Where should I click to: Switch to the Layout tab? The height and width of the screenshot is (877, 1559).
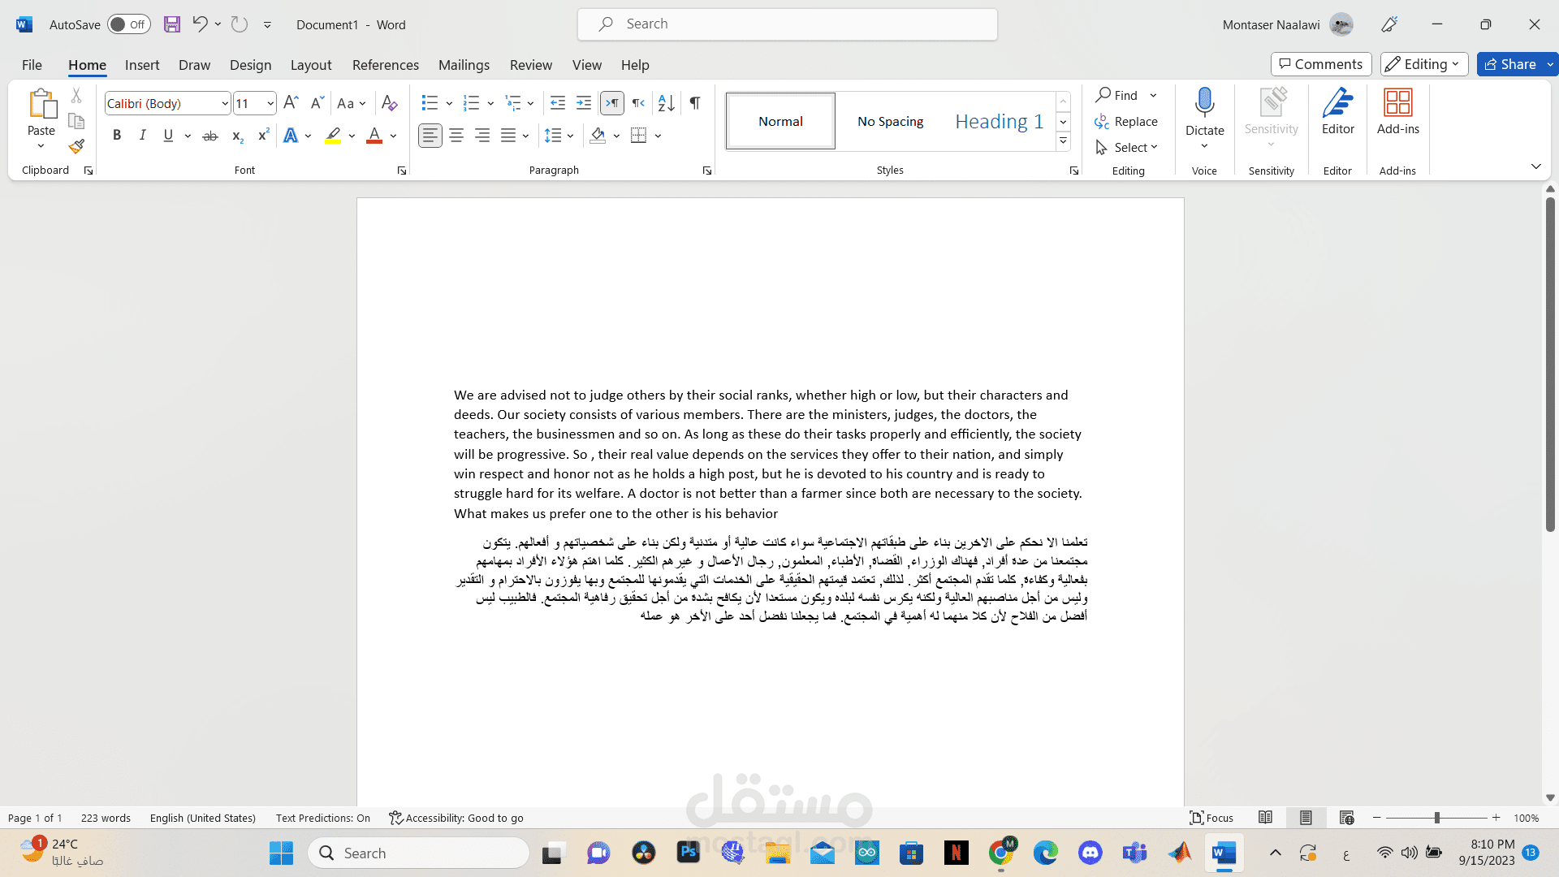(x=311, y=65)
